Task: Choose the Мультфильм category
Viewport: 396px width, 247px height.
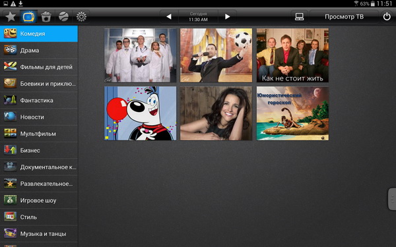Action: coord(39,134)
